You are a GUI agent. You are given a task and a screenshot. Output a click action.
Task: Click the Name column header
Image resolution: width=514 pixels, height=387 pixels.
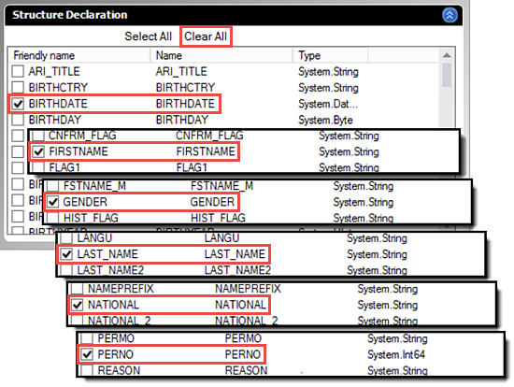coord(221,55)
